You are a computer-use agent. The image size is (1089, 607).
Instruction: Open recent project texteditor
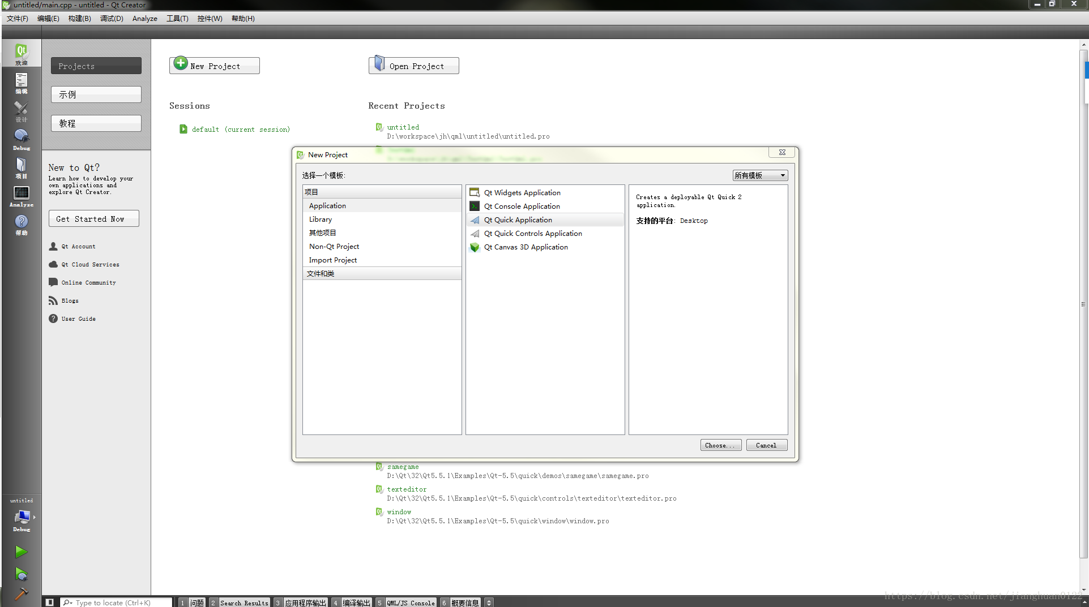coord(407,489)
